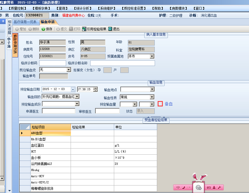Open the 系统维护 menu
Image resolution: width=249 pixels, height=193 pixels.
pos(107,8)
